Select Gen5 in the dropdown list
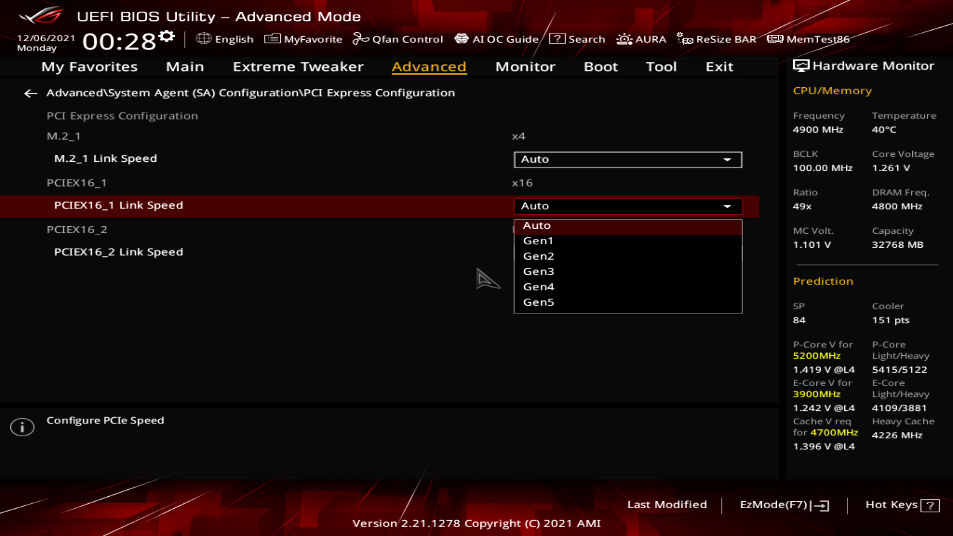This screenshot has height=536, width=953. pyautogui.click(x=539, y=302)
